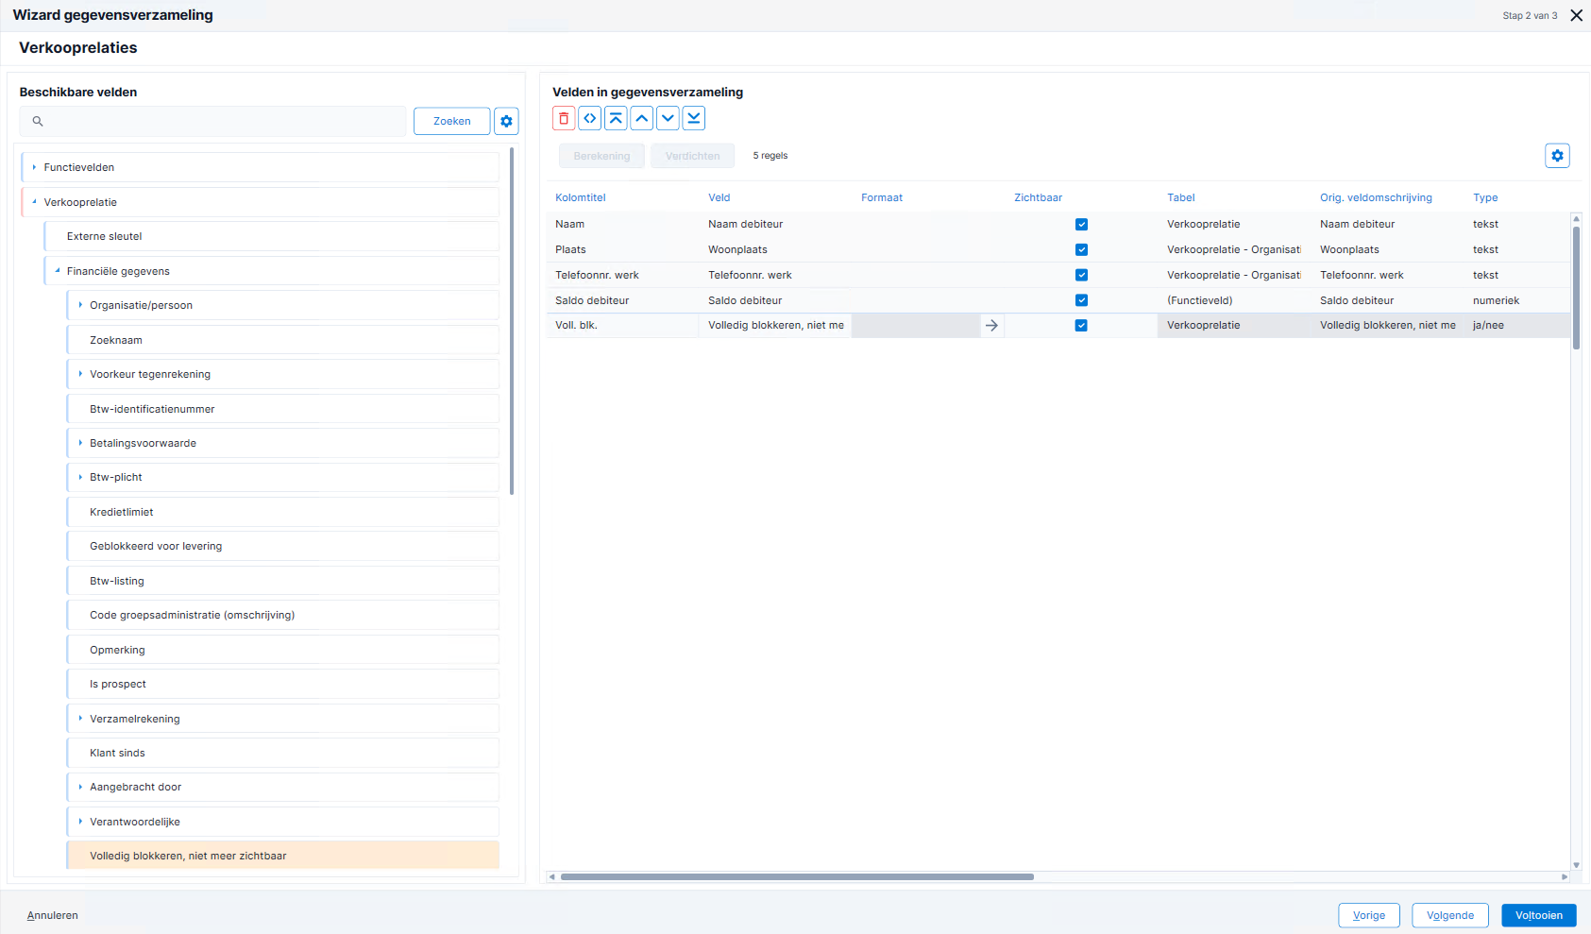Click the left-right arrows icon next to trash
The height and width of the screenshot is (934, 1591).
click(x=590, y=118)
